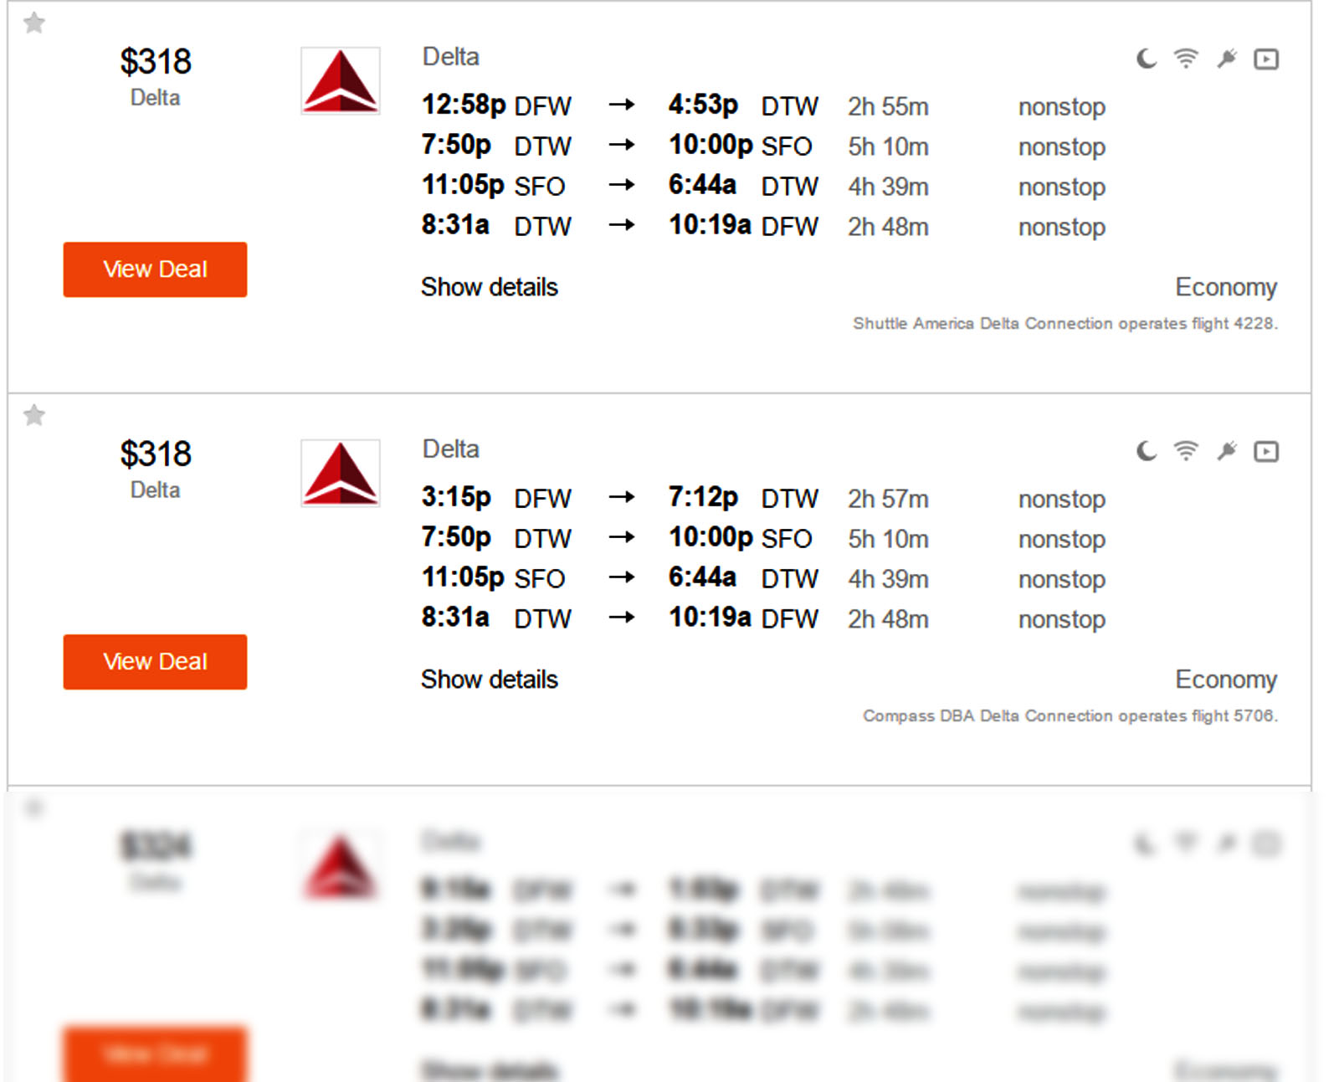The width and height of the screenshot is (1339, 1082).
Task: Click the power outlet icon on the first Delta flight
Action: [1226, 59]
